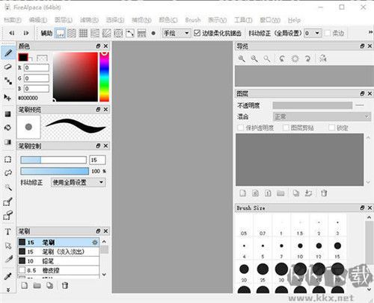Undock the Color panel
The image size is (374, 303).
[x=98, y=46]
